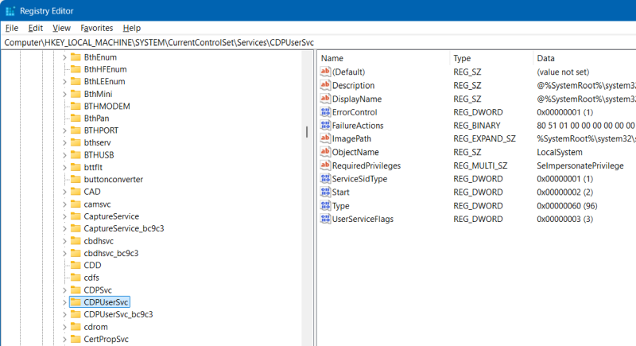Screen dimensions: 636x346
Task: Click the FailureActions binary value icon
Action: 324,126
